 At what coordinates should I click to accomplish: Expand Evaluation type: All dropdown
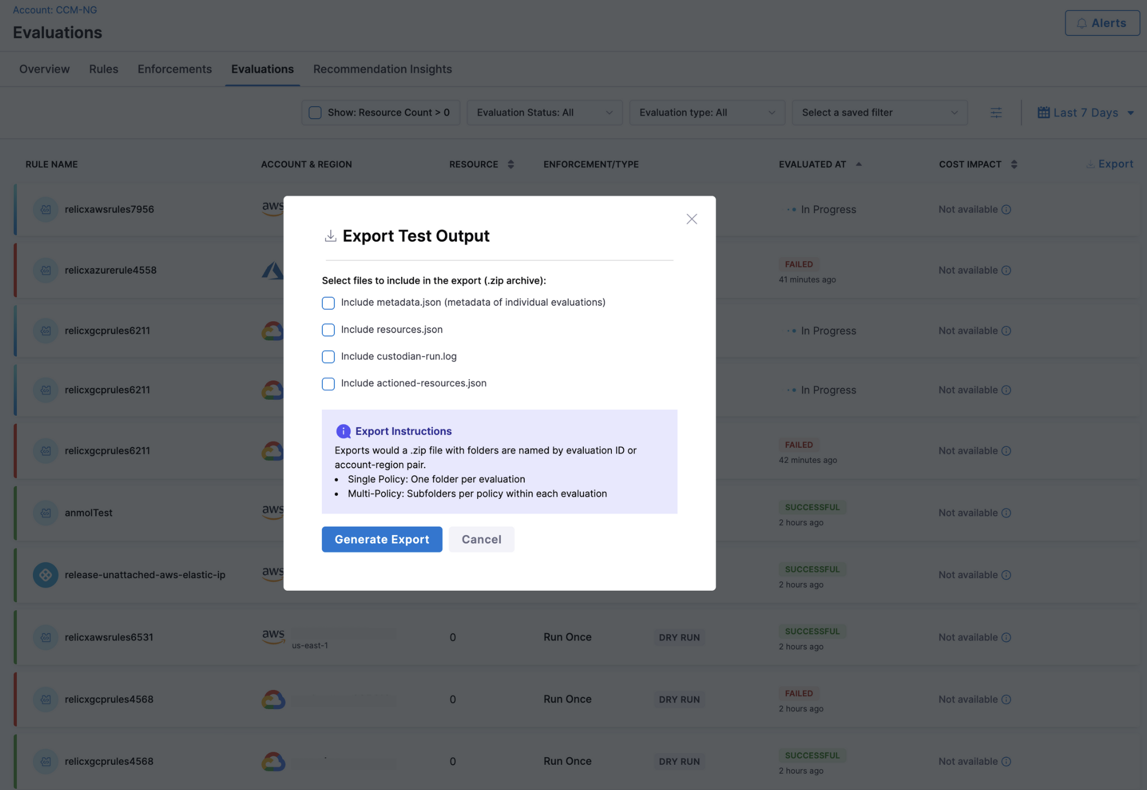(x=706, y=113)
